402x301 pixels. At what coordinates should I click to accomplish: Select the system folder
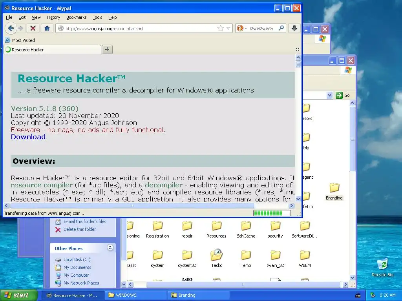pyautogui.click(x=157, y=259)
